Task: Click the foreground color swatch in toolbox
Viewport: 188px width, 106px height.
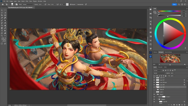Action: coord(3,39)
